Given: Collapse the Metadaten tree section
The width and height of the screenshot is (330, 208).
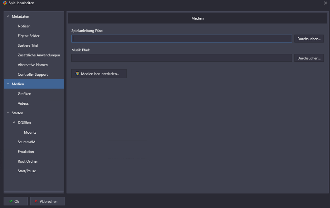Looking at the screenshot, I should point(8,16).
